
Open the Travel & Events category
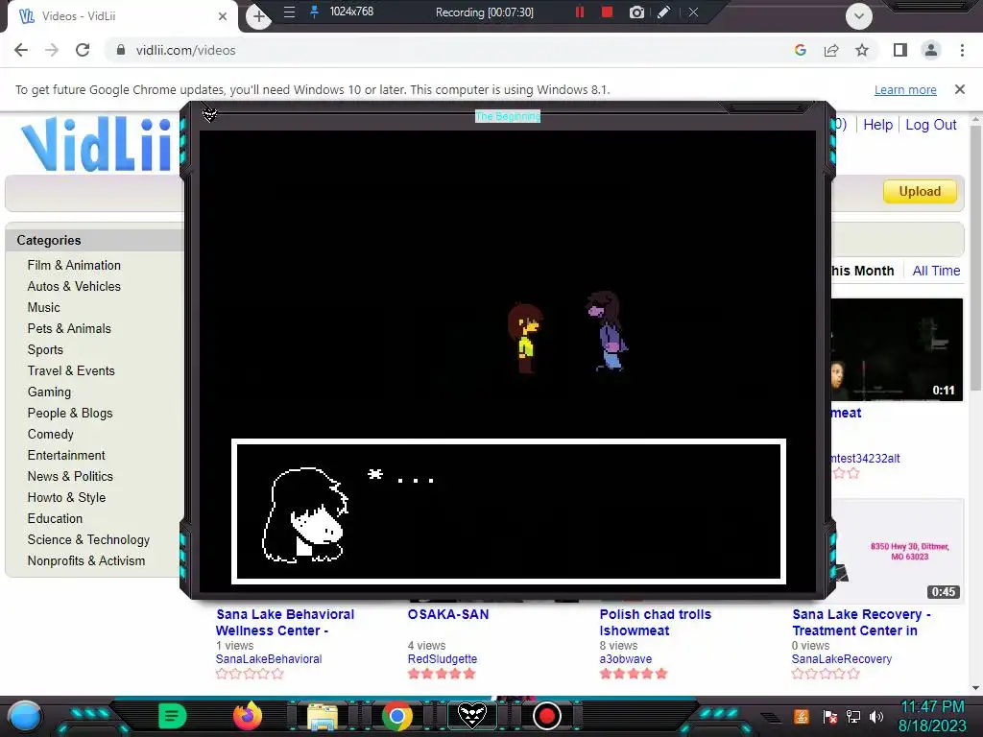(x=71, y=371)
